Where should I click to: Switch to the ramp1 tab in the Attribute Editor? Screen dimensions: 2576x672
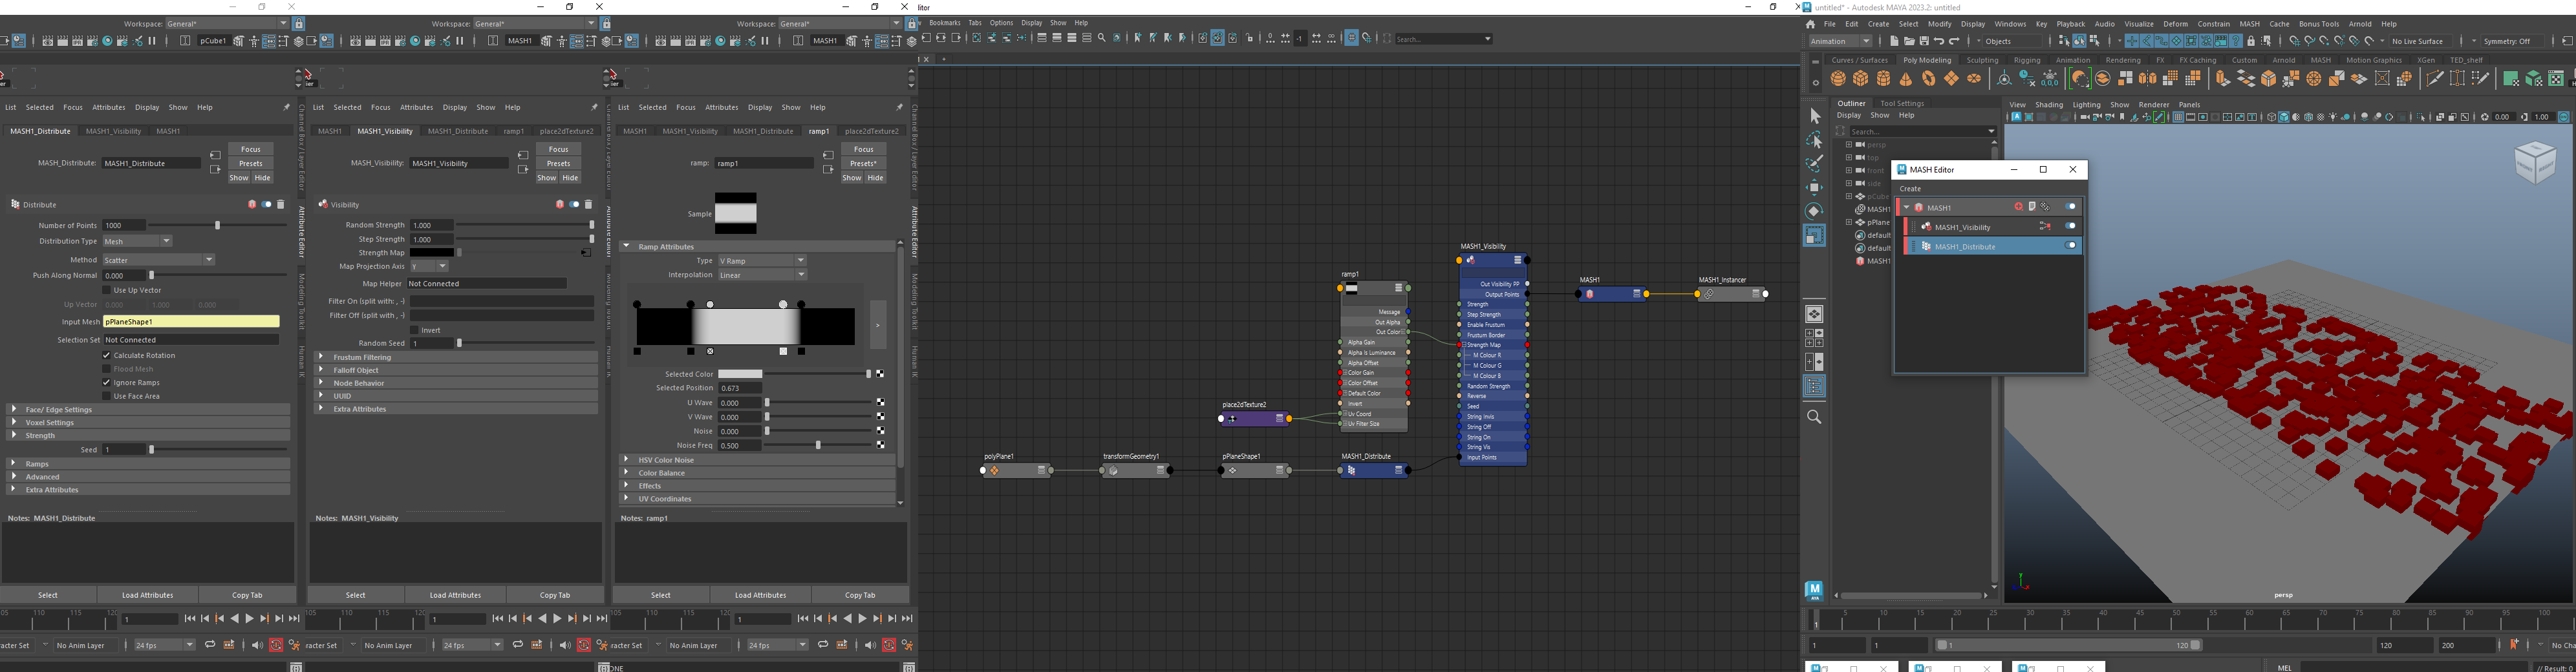820,131
